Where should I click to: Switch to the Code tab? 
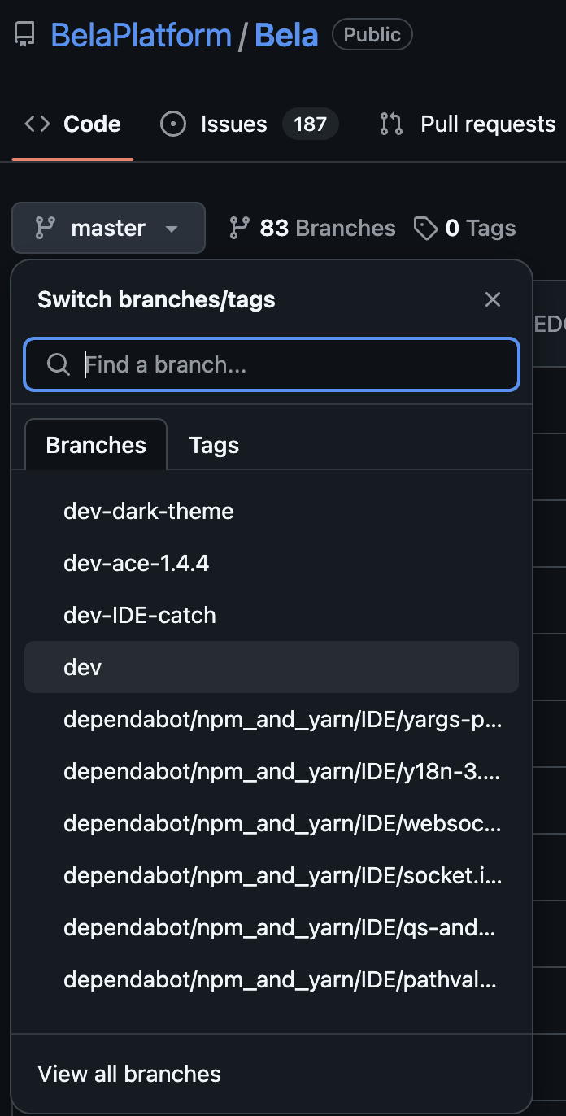pyautogui.click(x=72, y=124)
